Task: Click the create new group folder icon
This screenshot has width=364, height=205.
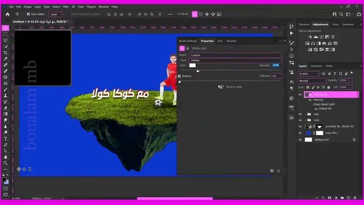Action: 342,198
